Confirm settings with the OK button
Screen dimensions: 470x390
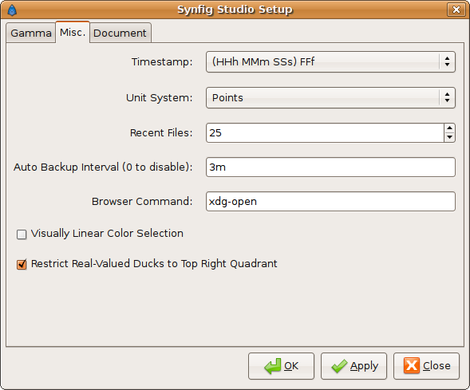(281, 366)
